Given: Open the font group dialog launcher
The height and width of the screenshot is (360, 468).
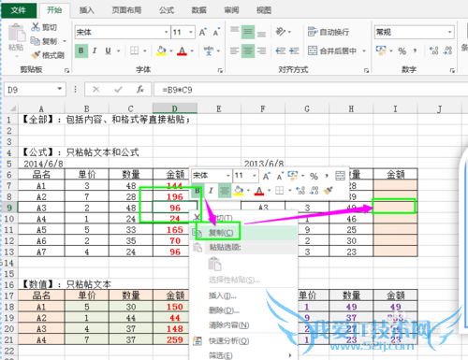Looking at the screenshot, I should tap(220, 70).
